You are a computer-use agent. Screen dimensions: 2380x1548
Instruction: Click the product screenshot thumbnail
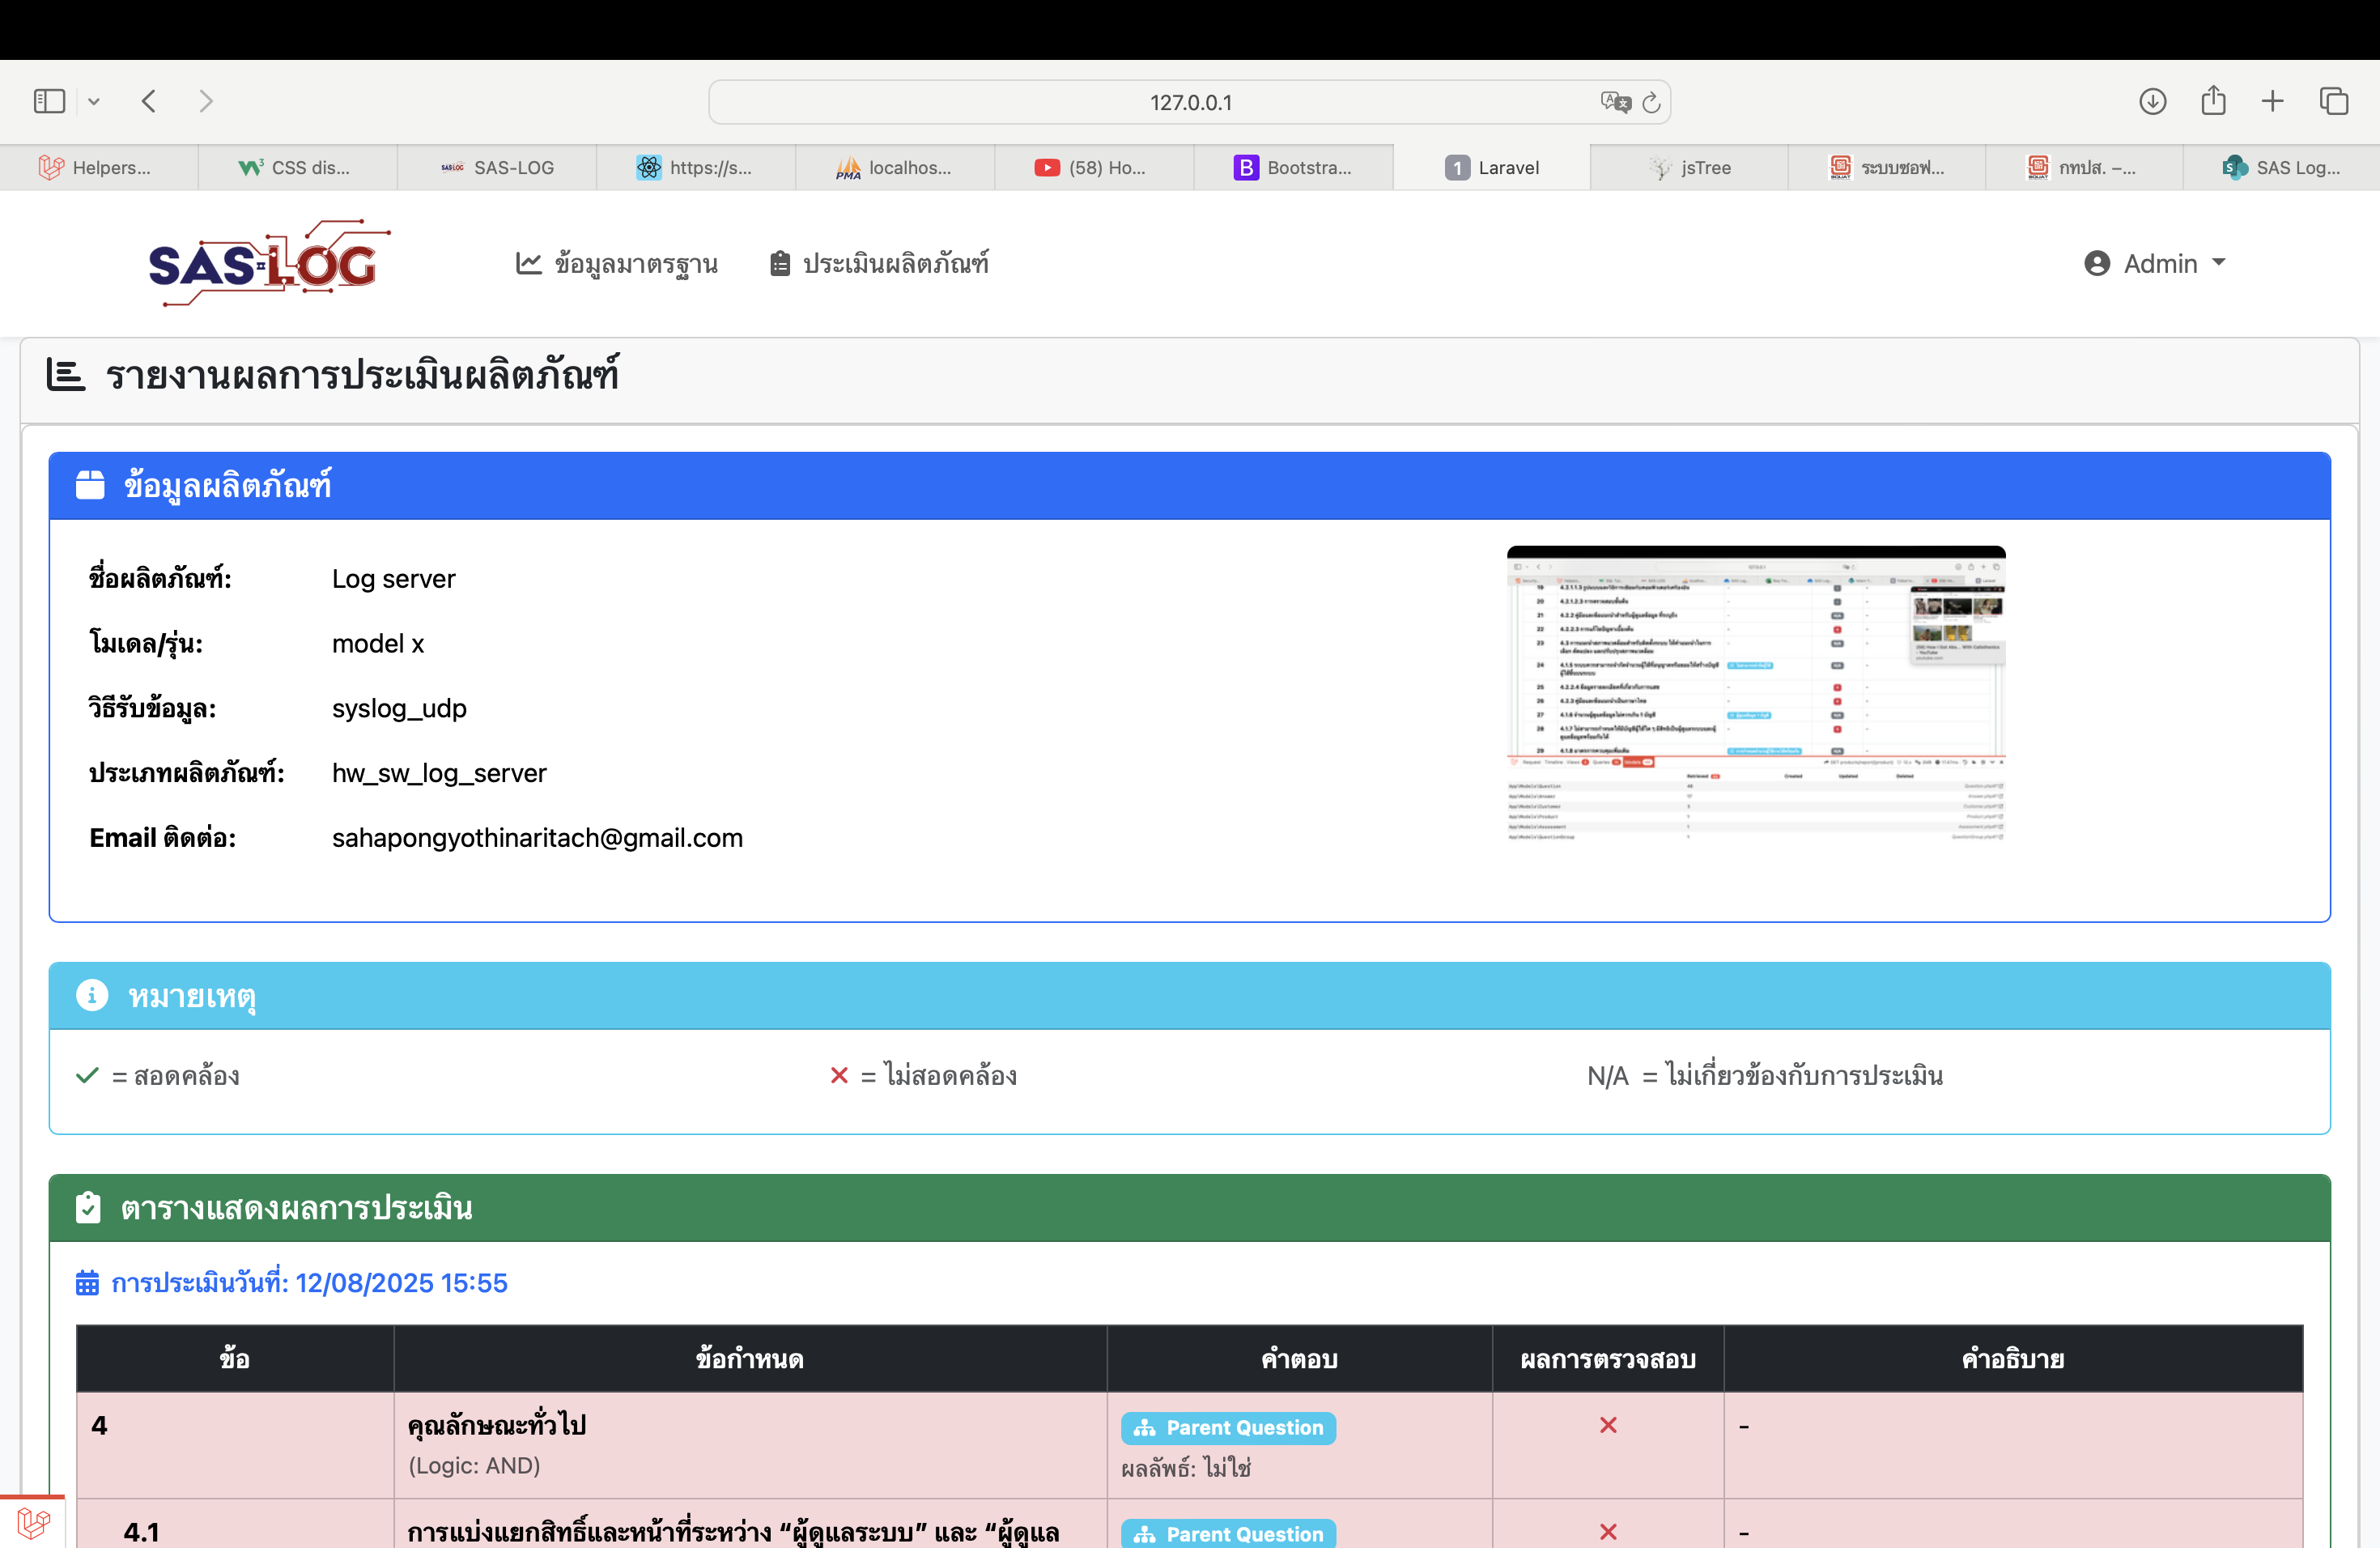click(1755, 694)
